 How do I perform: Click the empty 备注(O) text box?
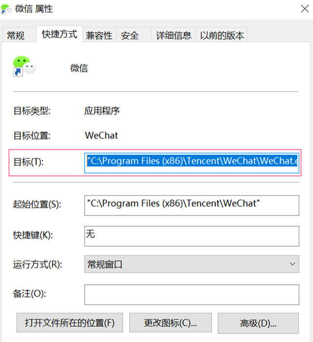pyautogui.click(x=192, y=295)
